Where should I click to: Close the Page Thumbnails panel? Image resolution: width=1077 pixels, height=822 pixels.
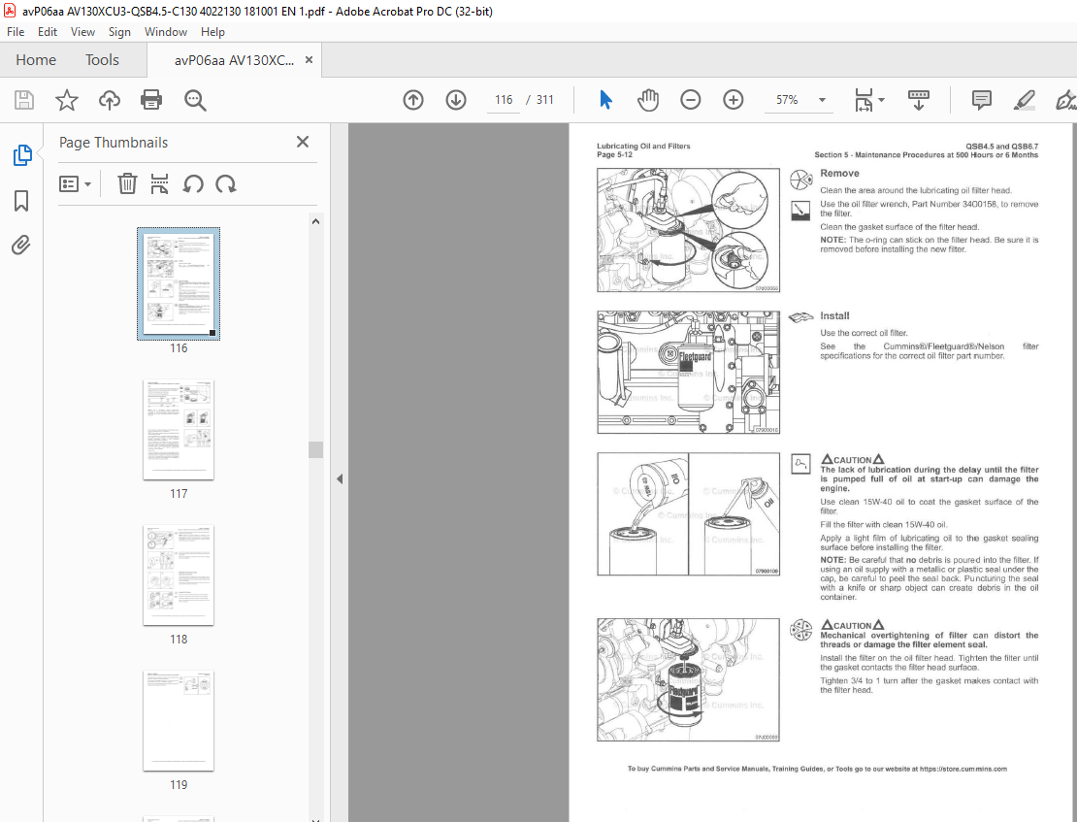tap(302, 142)
